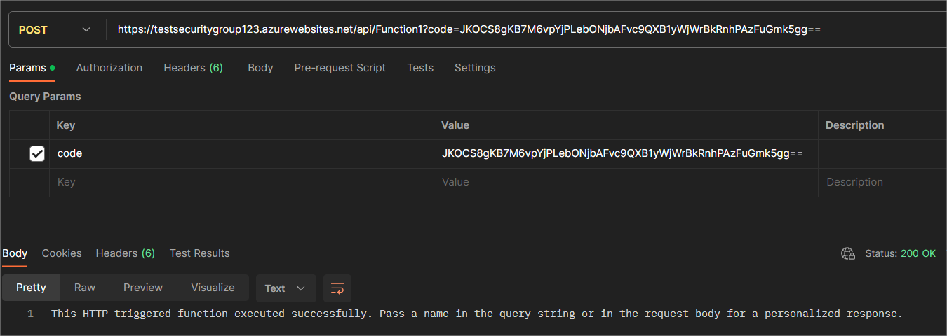
Task: Open the request Headers (6) tab
Action: click(x=193, y=68)
